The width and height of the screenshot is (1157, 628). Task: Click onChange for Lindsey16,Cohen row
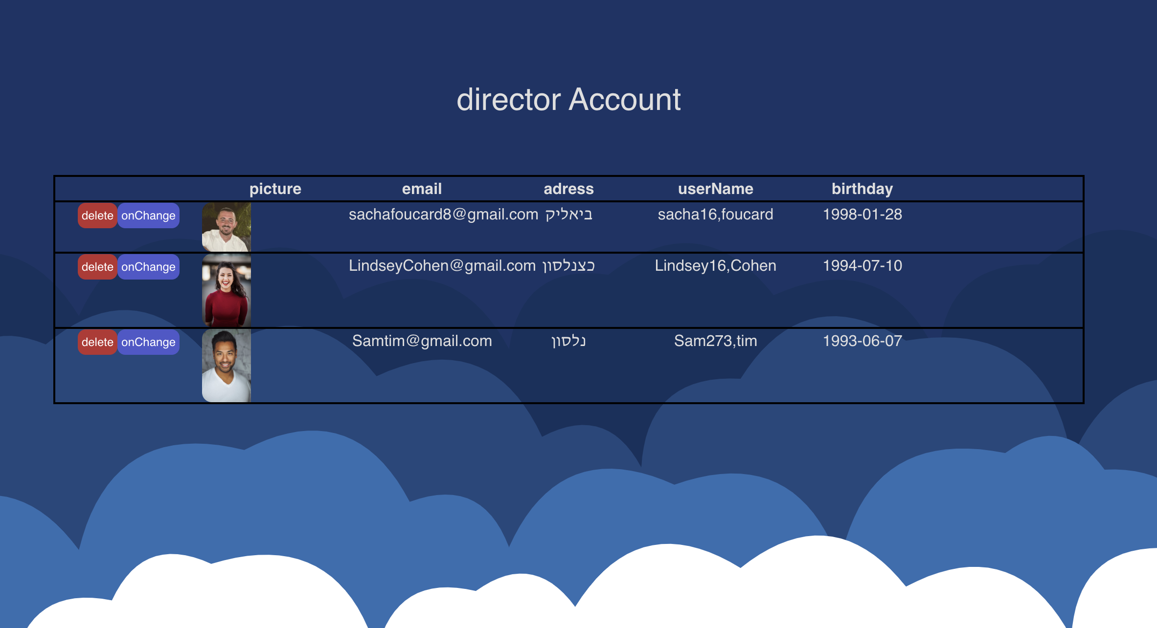pyautogui.click(x=148, y=267)
